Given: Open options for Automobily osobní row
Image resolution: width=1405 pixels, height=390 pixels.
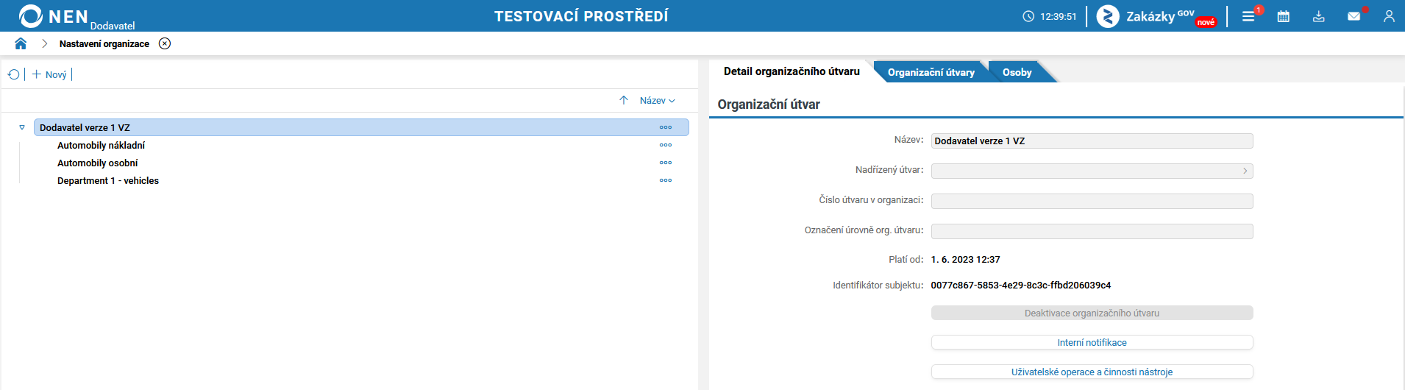Looking at the screenshot, I should 666,163.
